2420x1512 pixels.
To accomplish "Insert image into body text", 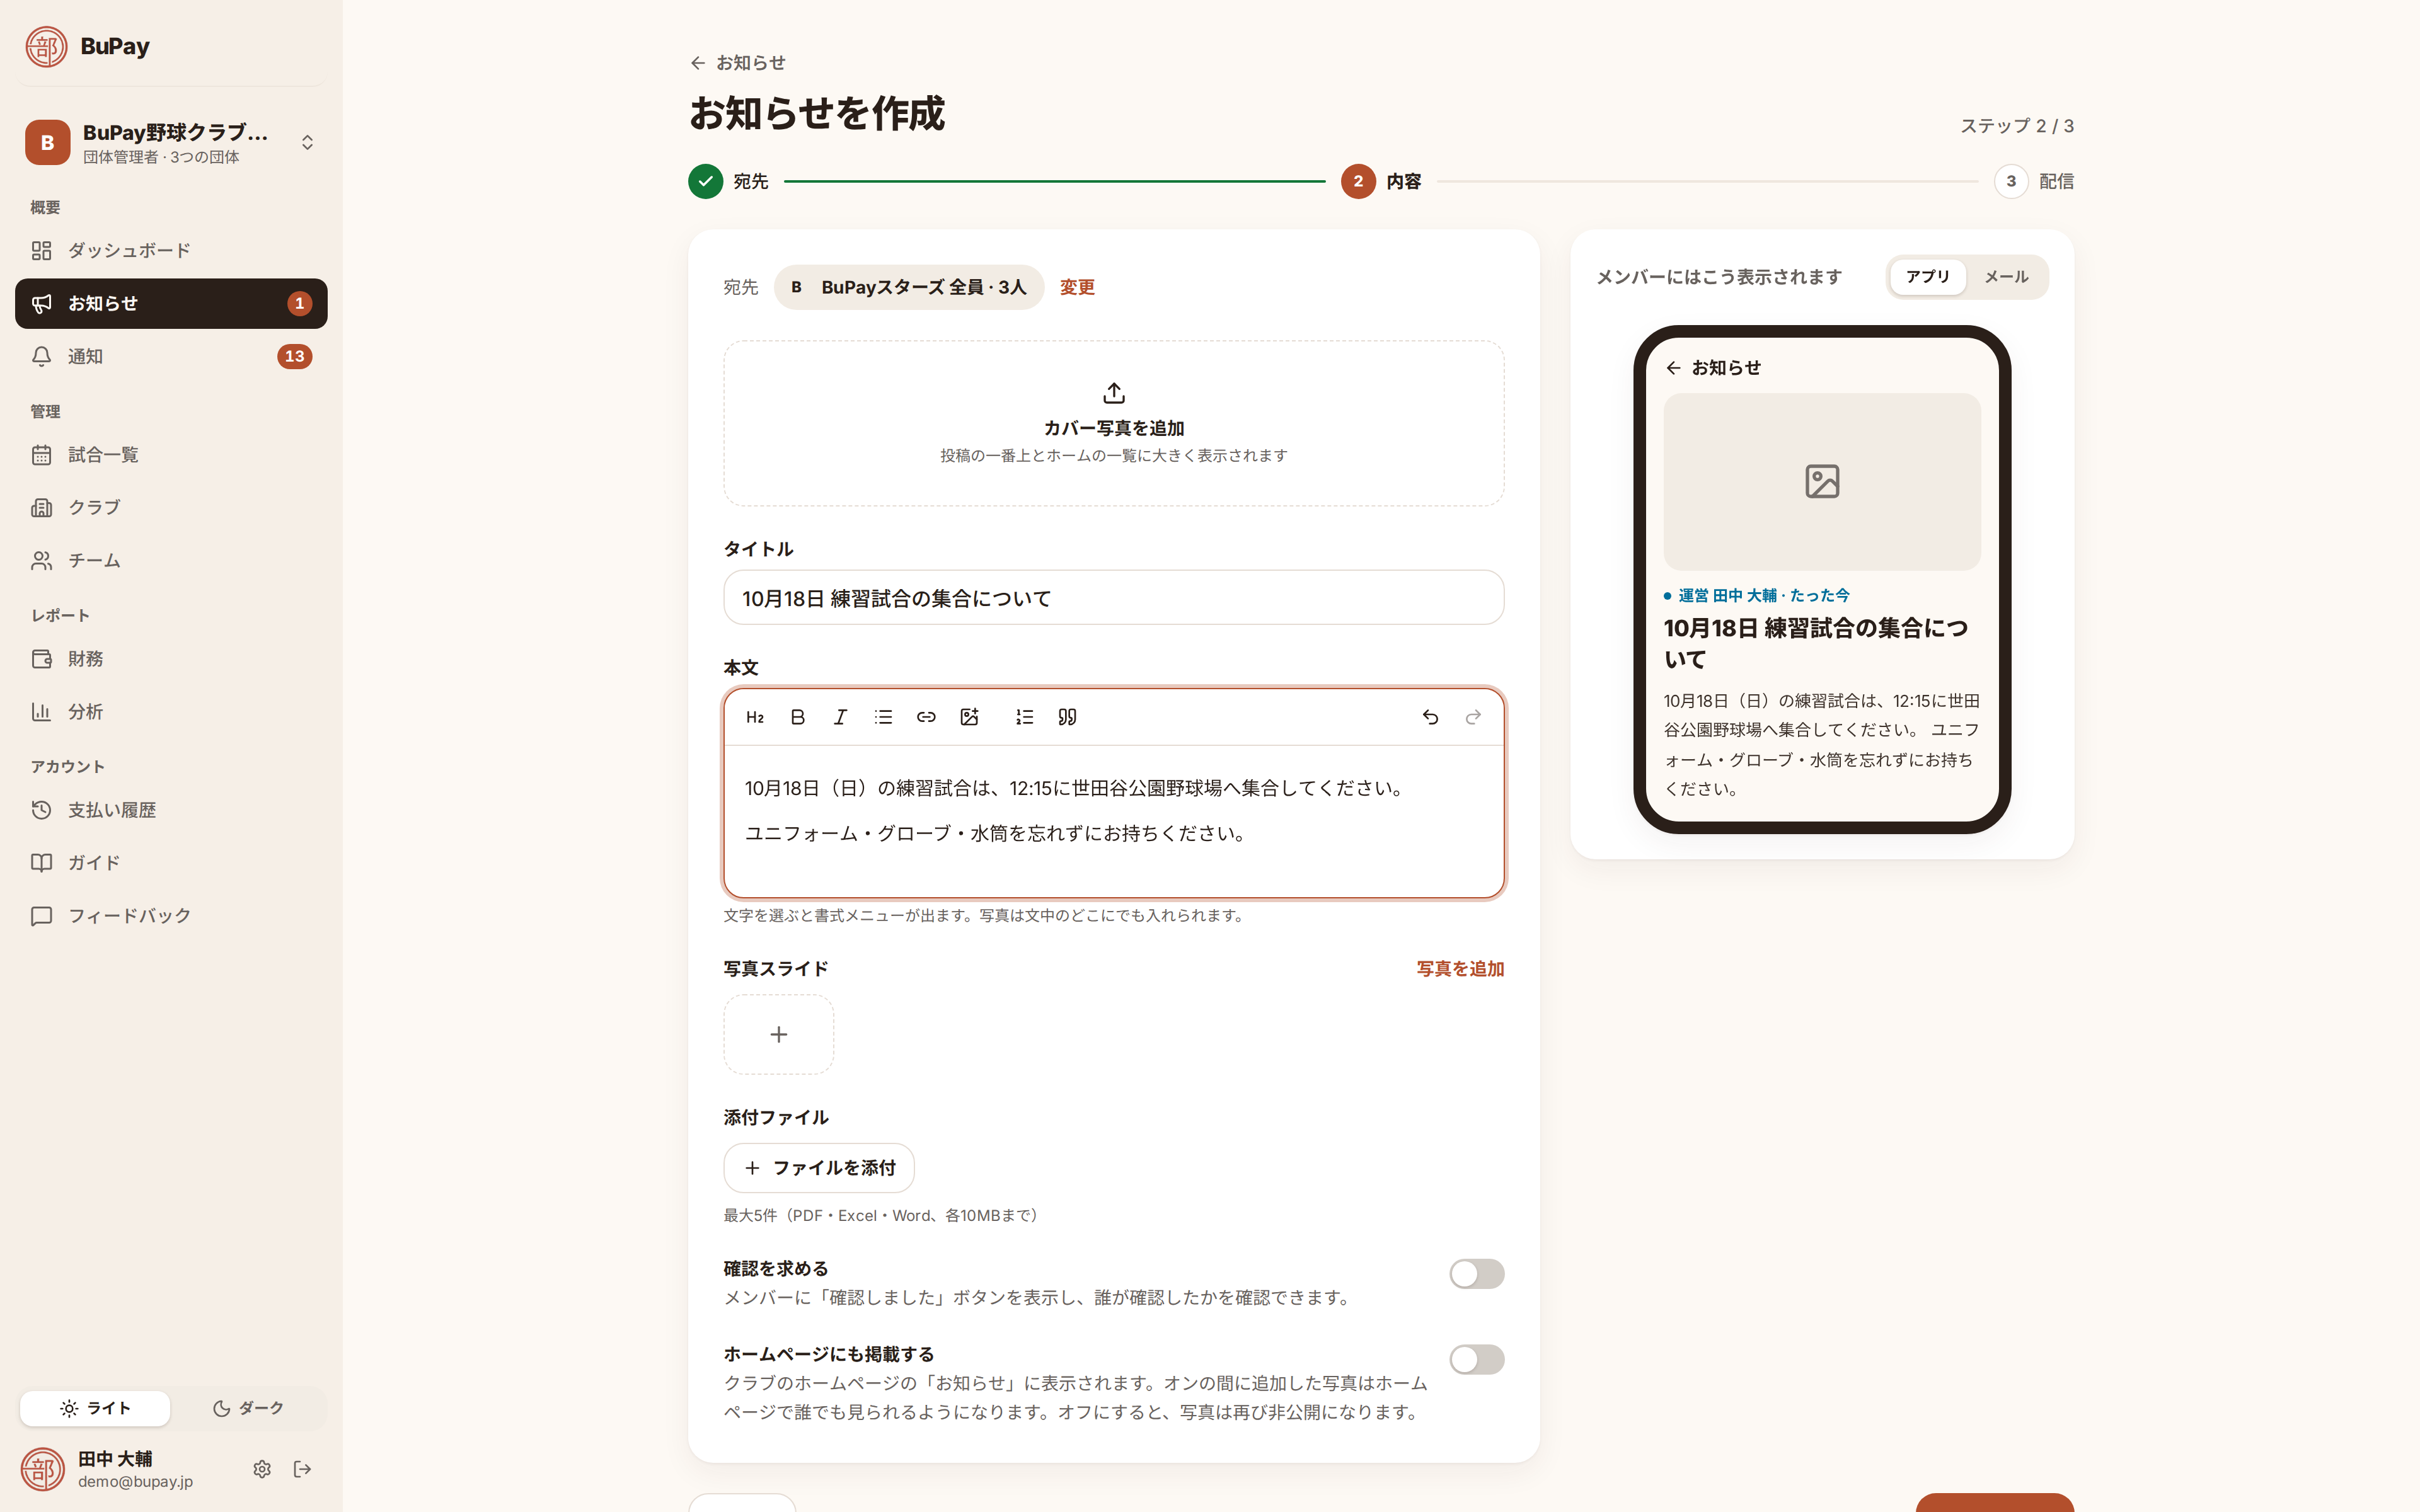I will 969,717.
